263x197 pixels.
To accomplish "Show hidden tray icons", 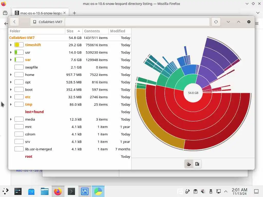I will (x=226, y=191).
